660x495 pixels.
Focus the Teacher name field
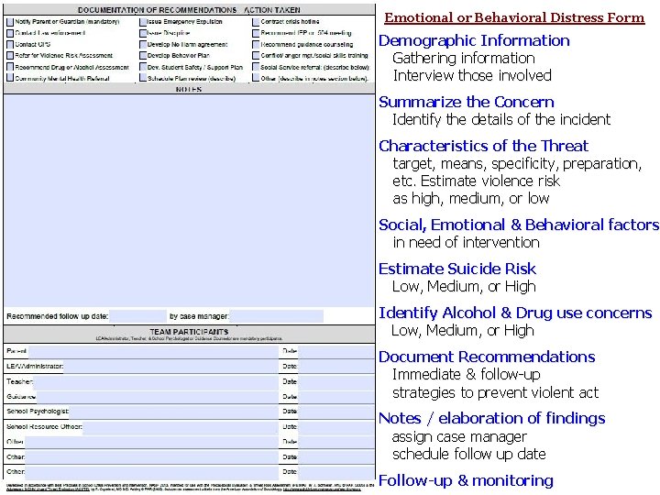[156, 381]
